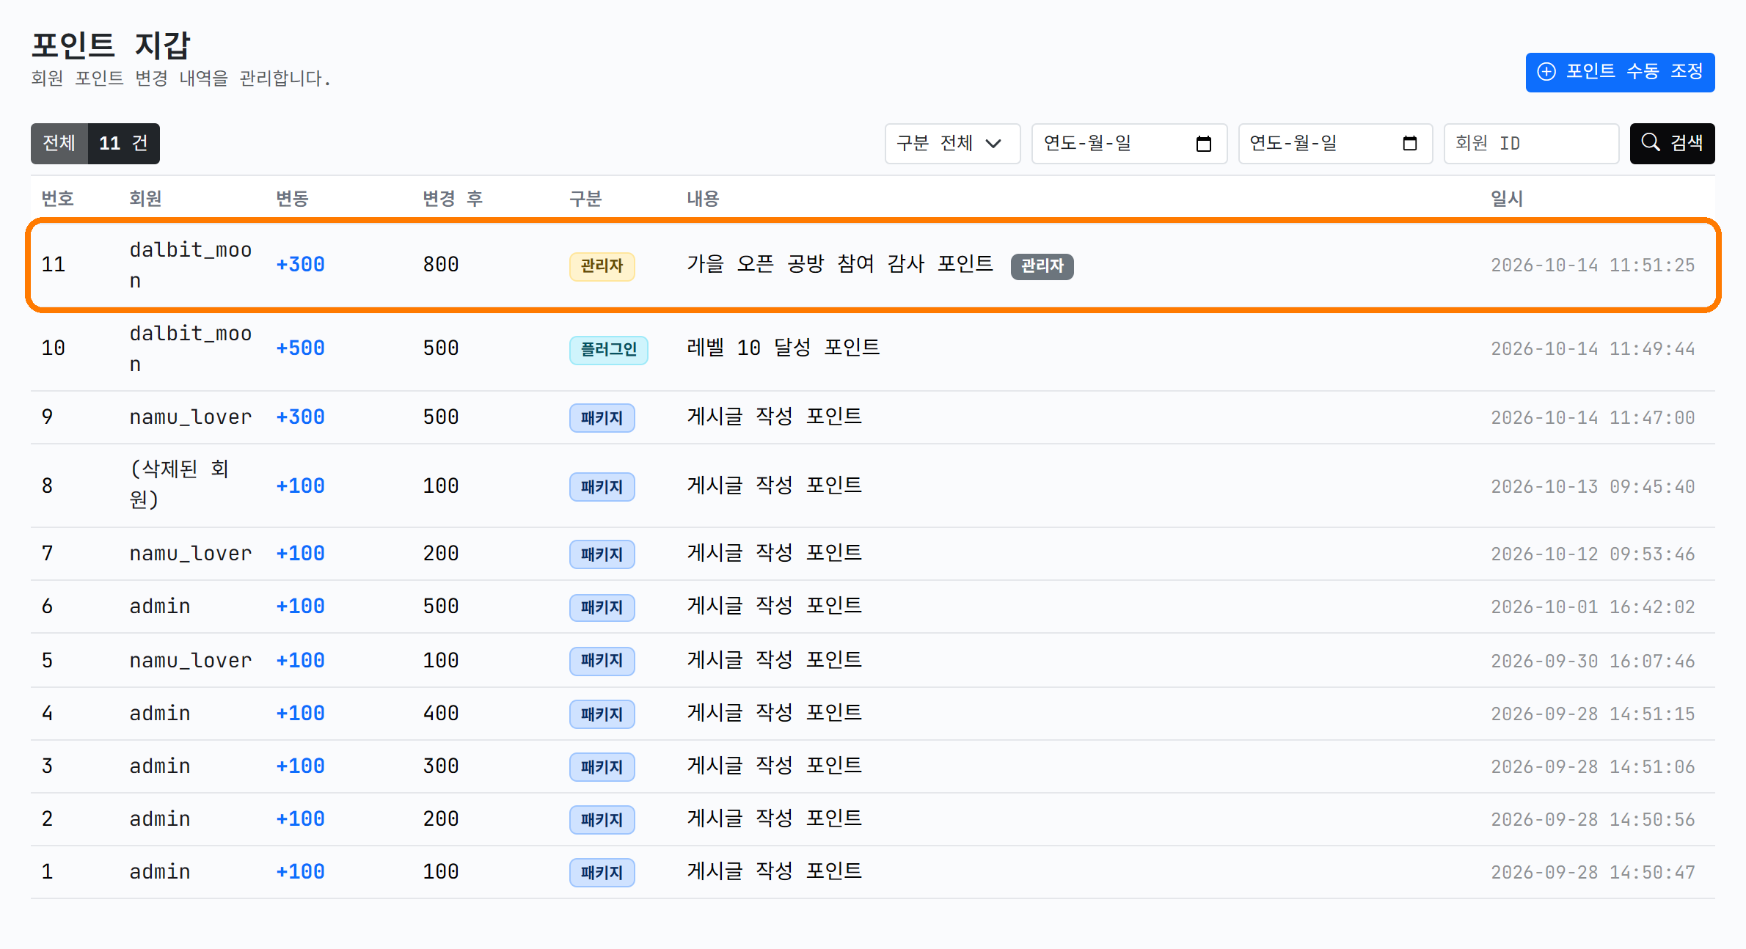Click the +500 change value

[300, 348]
